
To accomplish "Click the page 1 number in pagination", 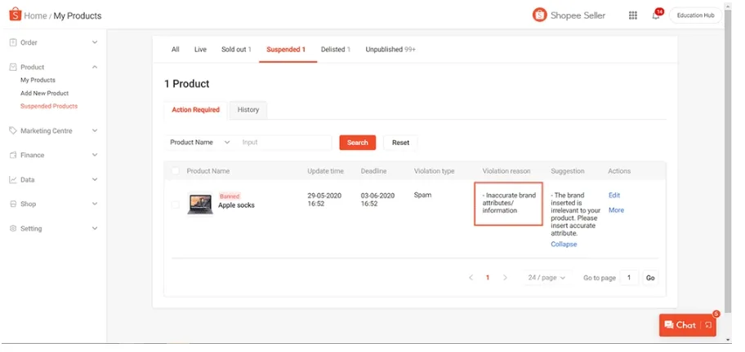I will click(488, 278).
